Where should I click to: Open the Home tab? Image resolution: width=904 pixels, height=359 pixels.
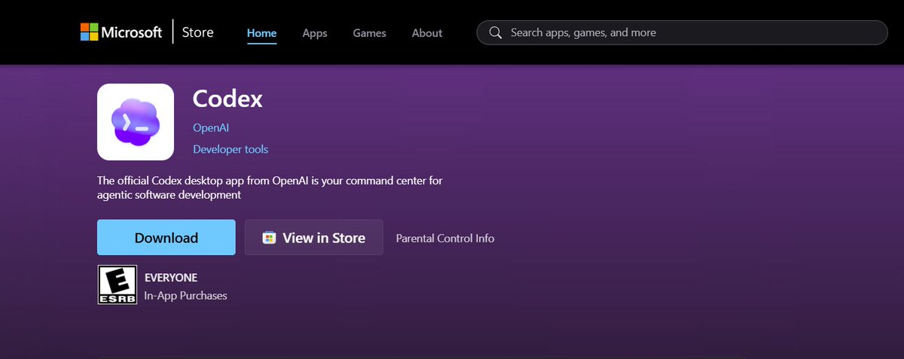pos(262,33)
